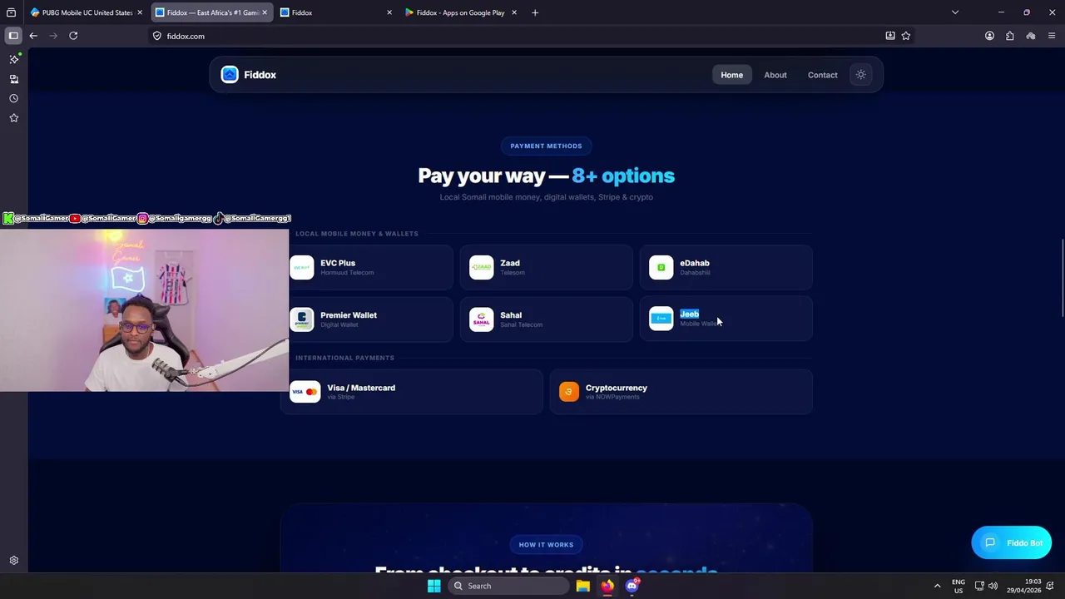The image size is (1065, 599).
Task: Open File Explorer from the taskbar
Action: [583, 586]
